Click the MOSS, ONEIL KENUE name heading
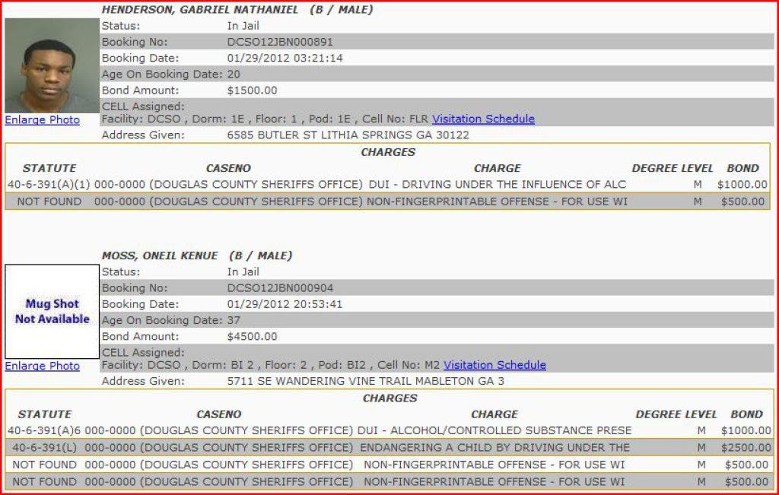This screenshot has width=779, height=495. click(160, 256)
